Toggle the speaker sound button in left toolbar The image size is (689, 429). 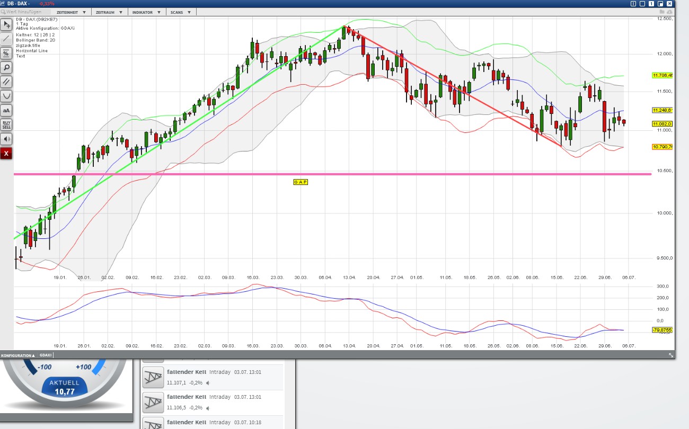[6, 139]
